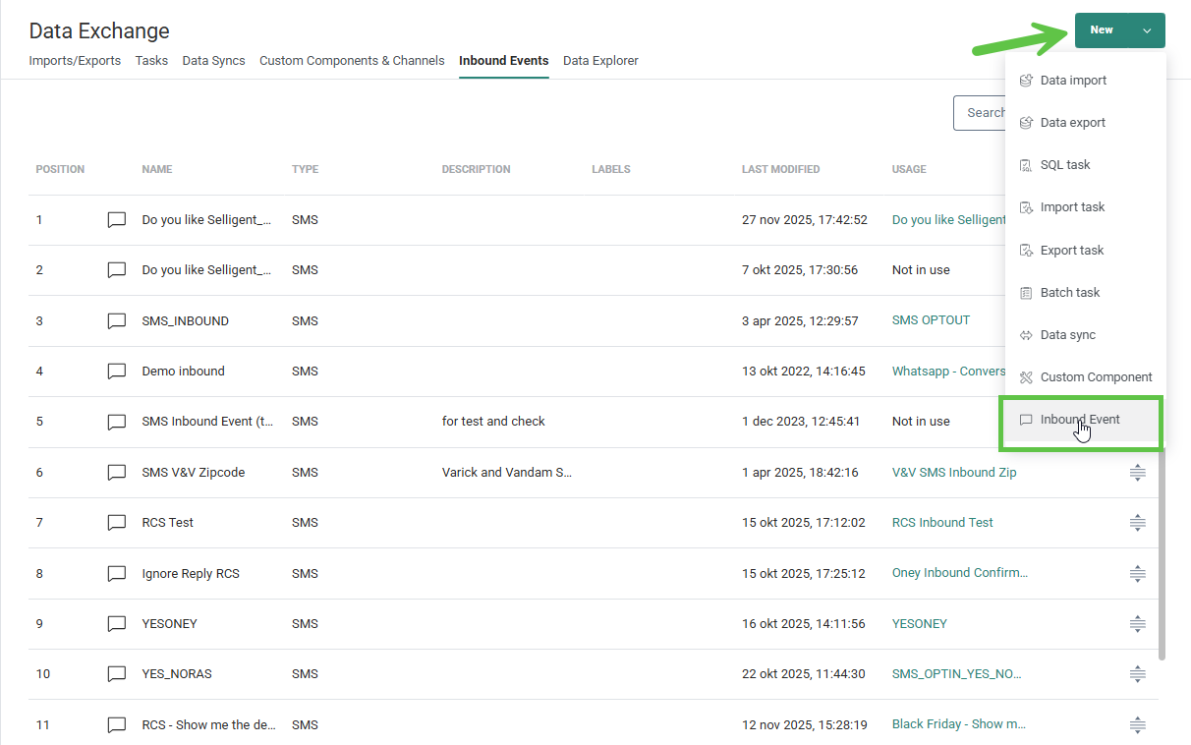Viewport: 1191px width, 745px height.
Task: Expand the New button dropdown arrow
Action: coord(1147,30)
